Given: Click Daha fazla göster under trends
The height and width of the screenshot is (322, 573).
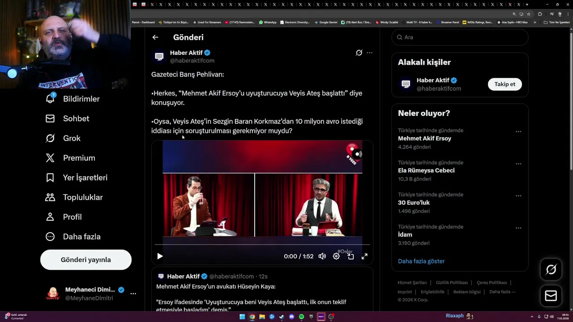Looking at the screenshot, I should click(421, 261).
